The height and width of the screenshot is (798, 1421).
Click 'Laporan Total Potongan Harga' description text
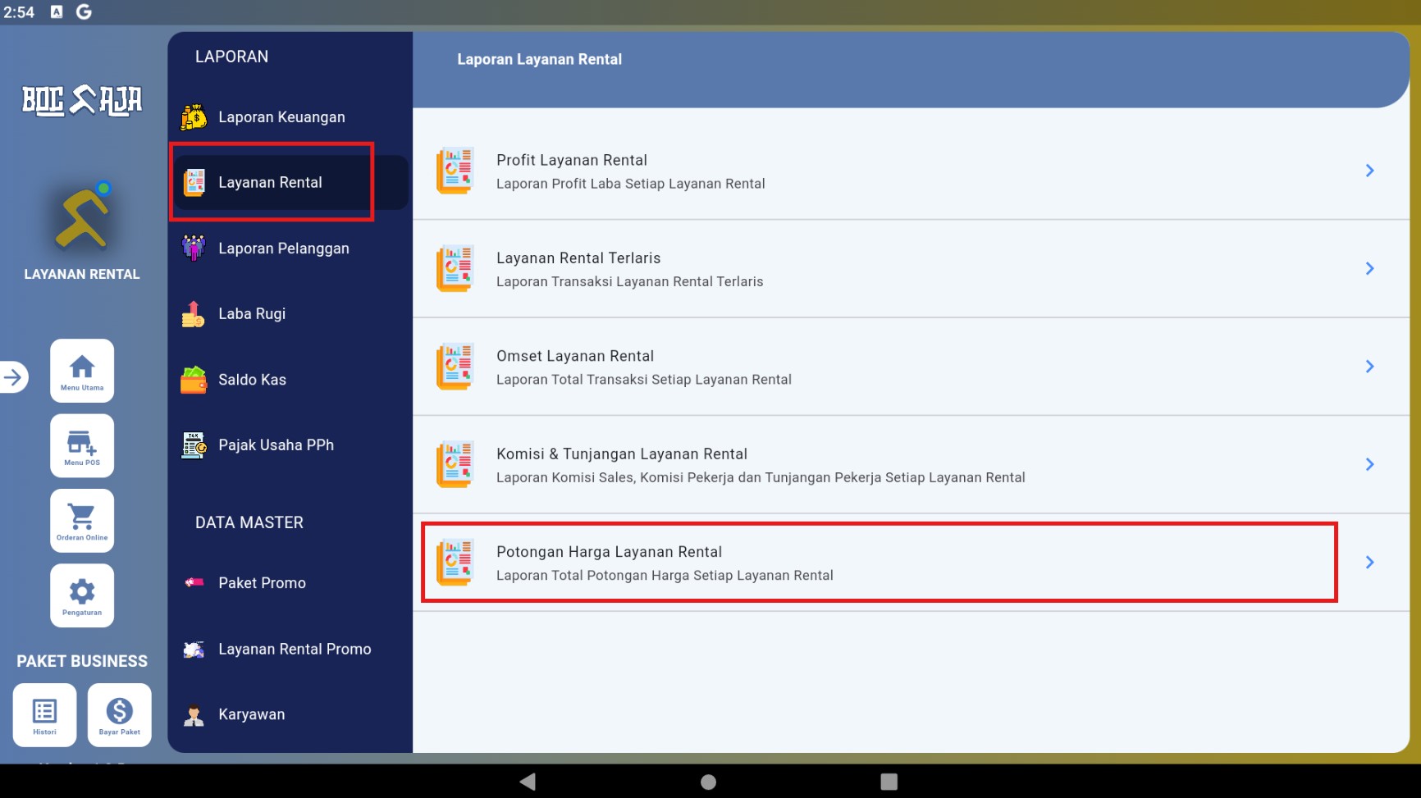coord(665,576)
